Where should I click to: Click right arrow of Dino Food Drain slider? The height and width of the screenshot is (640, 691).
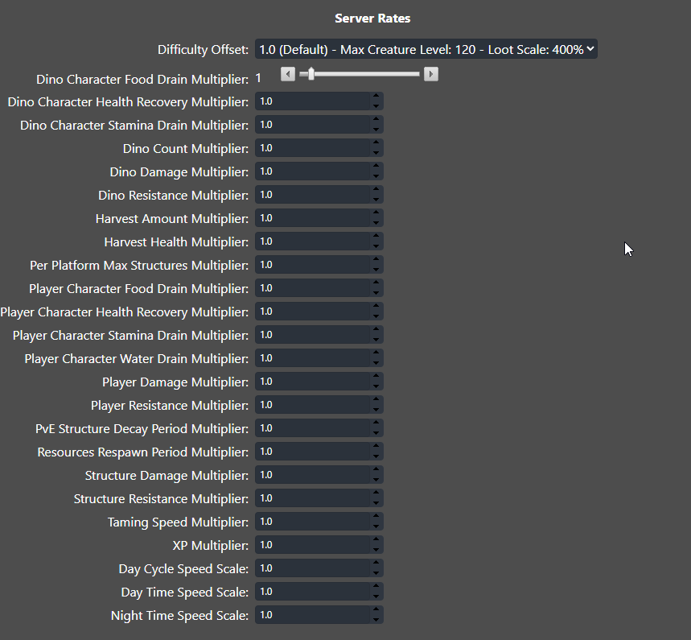[x=431, y=75]
